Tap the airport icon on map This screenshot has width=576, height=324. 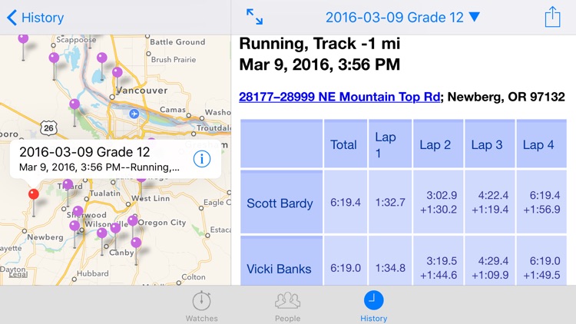[x=134, y=114]
